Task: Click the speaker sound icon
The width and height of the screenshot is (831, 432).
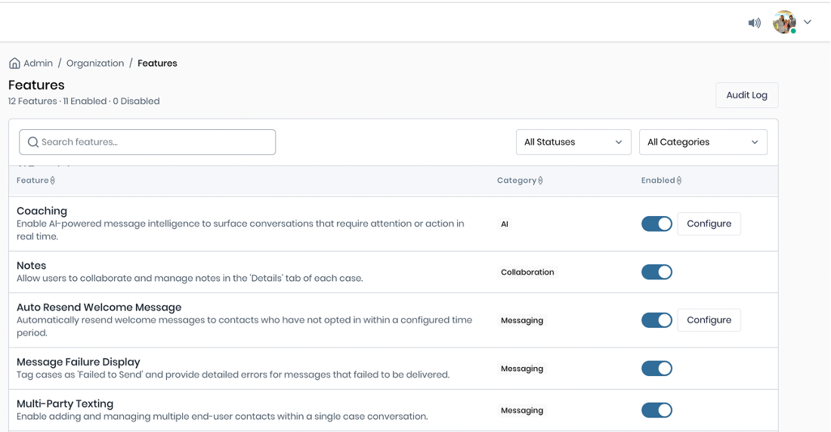Action: click(754, 23)
